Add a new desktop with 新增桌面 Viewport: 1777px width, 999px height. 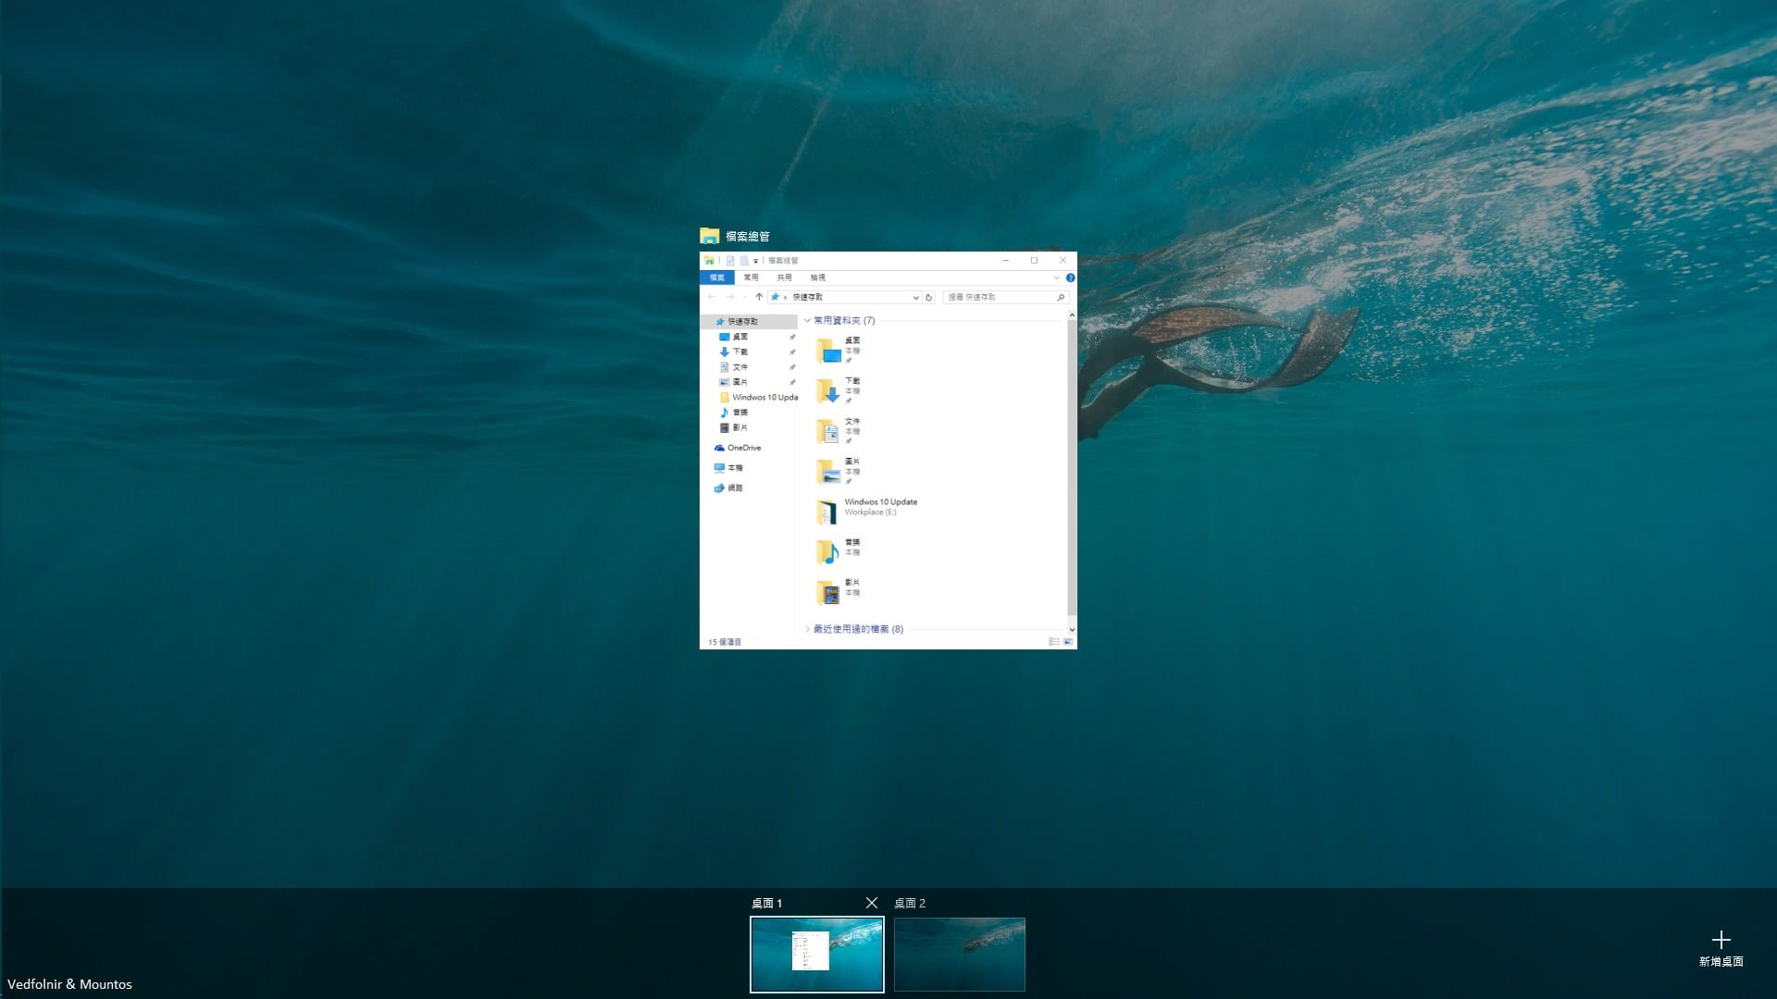click(x=1721, y=949)
